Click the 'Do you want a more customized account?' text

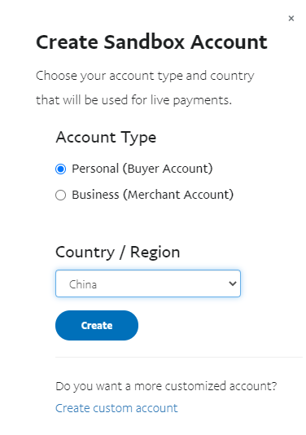[166, 386]
